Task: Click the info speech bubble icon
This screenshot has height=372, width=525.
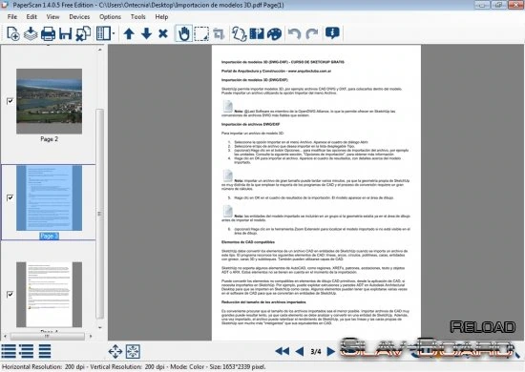Action: click(x=332, y=33)
